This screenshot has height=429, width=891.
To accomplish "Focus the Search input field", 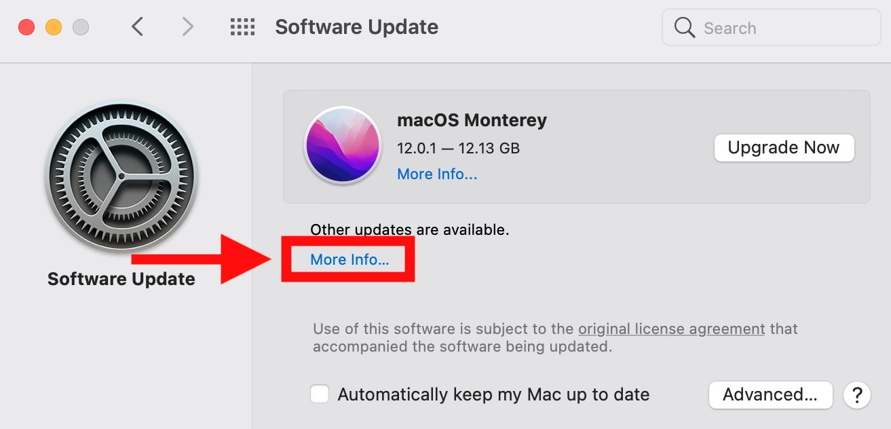I will click(x=780, y=28).
